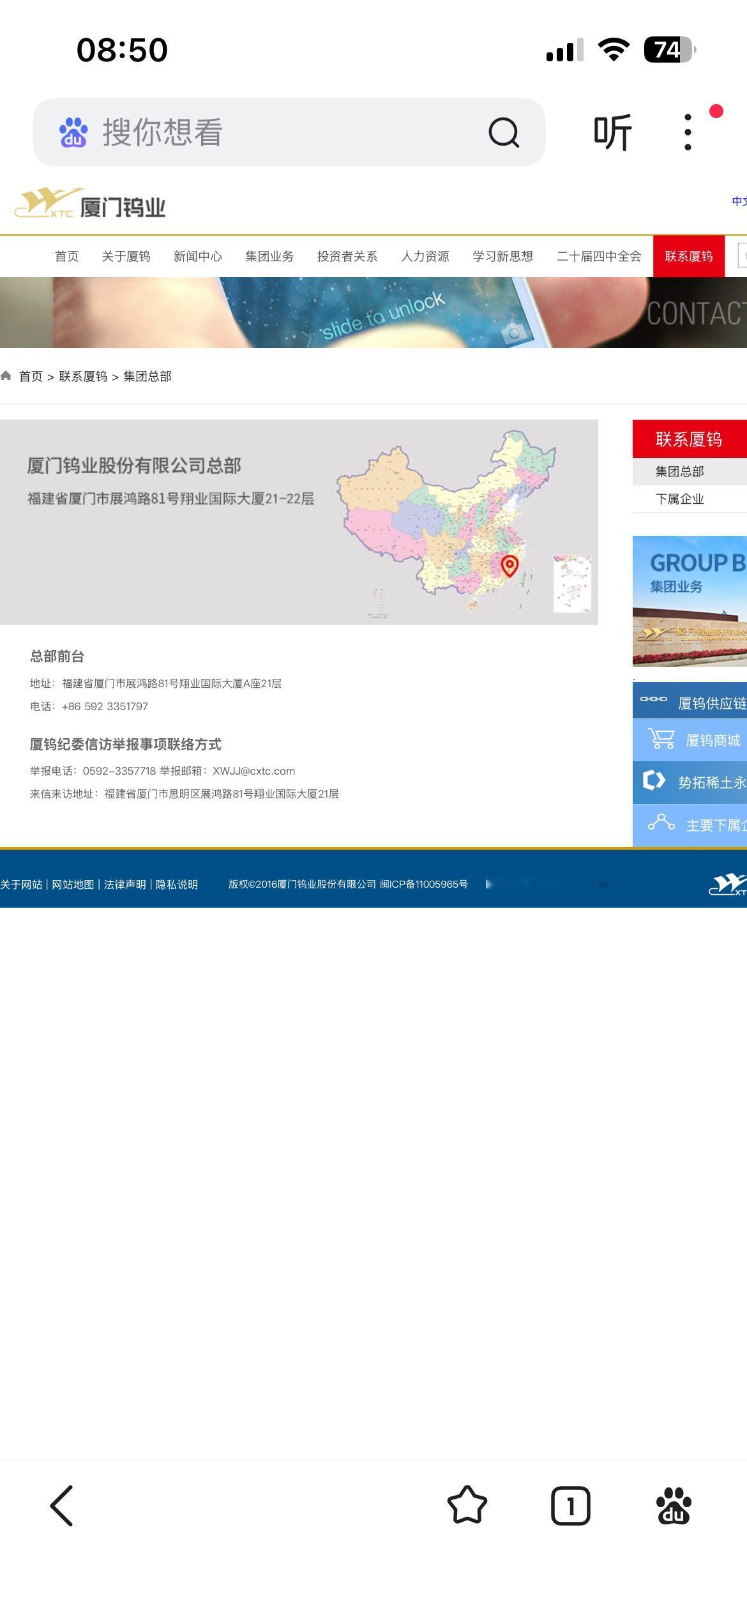
Task: Open 首页 navigation menu item
Action: (x=66, y=256)
